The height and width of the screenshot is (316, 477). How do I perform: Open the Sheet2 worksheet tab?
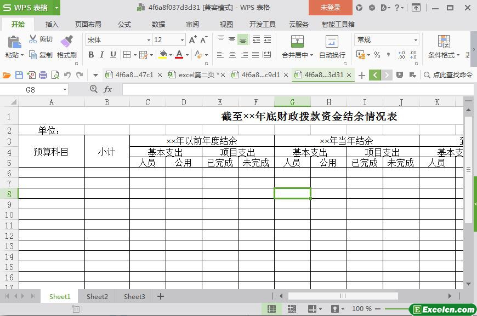[97, 296]
